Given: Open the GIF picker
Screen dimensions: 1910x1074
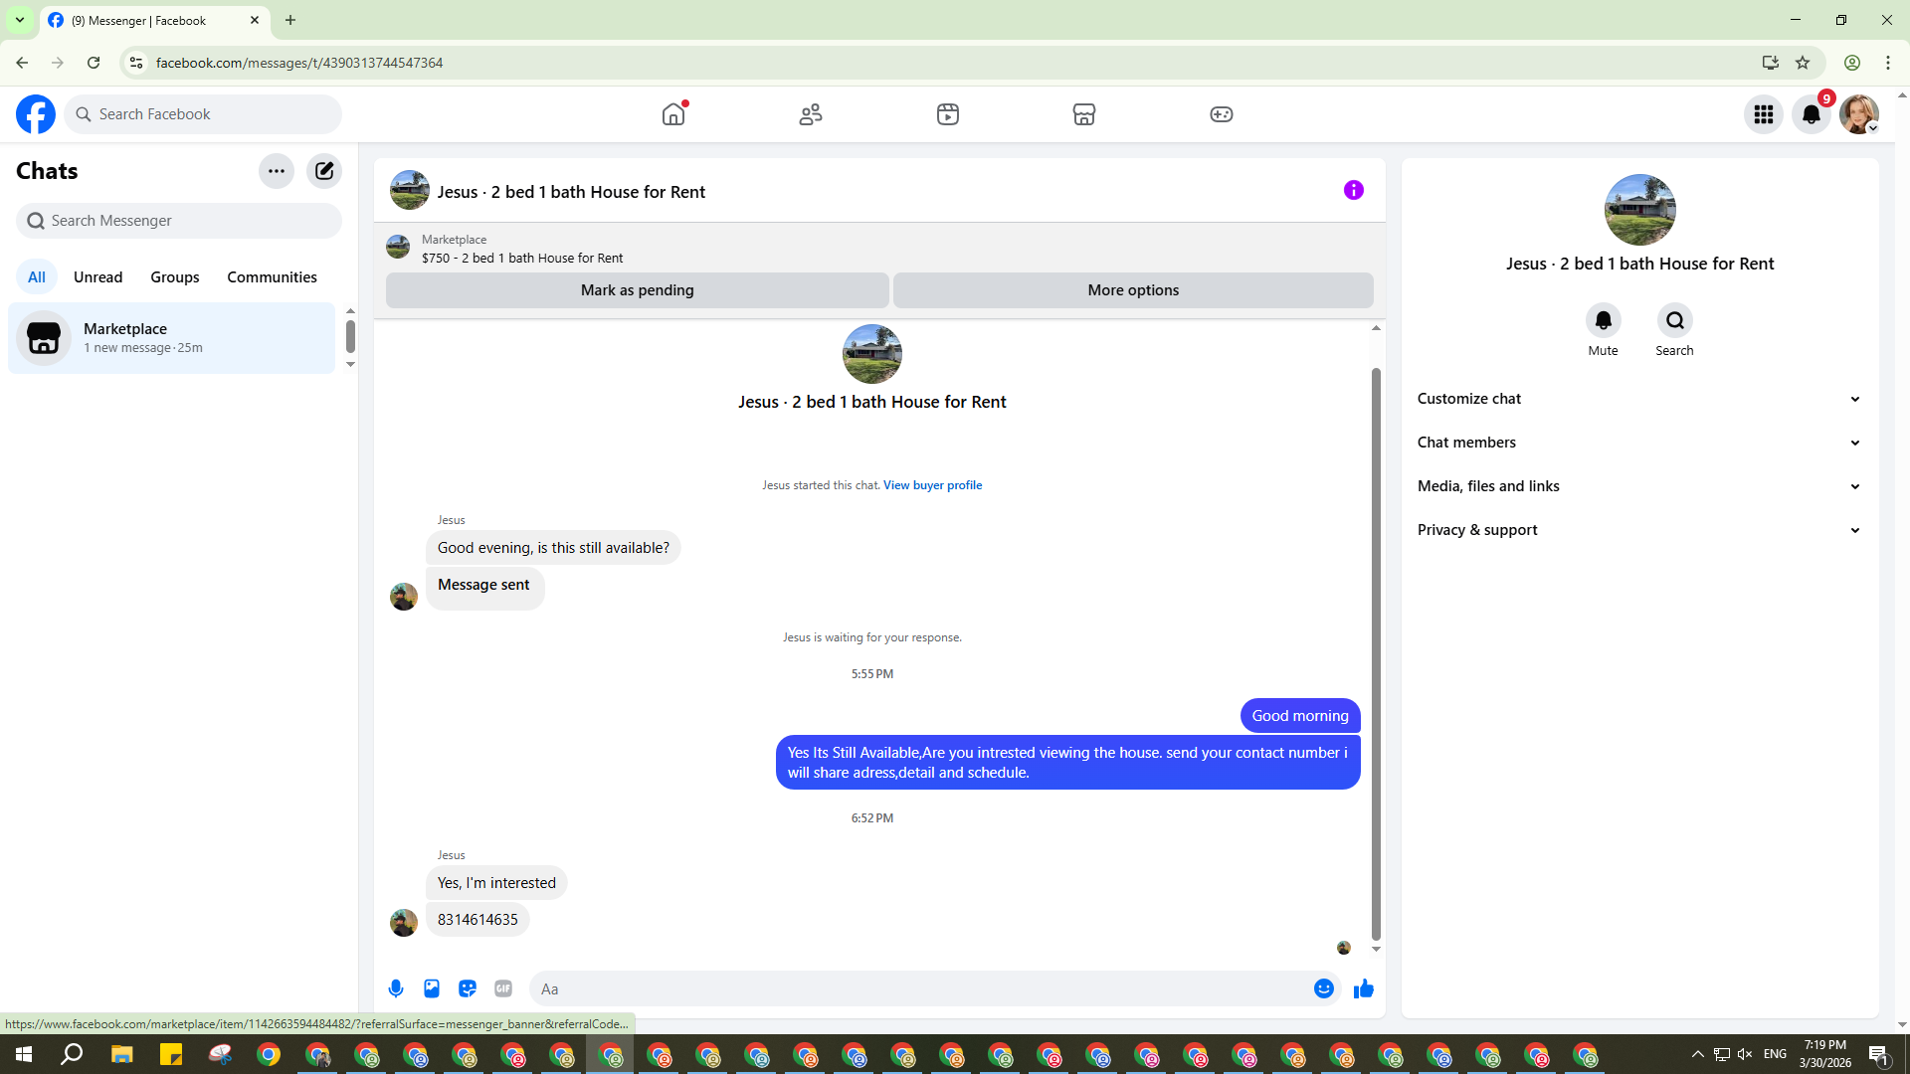Looking at the screenshot, I should point(503,988).
